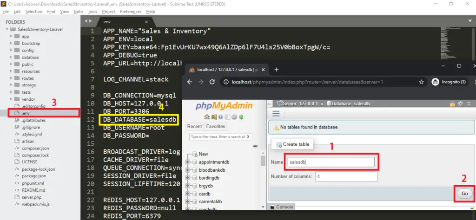The image size is (476, 220).
Task: Open the hamburger menu in phpMyAdmin
Action: (276, 113)
